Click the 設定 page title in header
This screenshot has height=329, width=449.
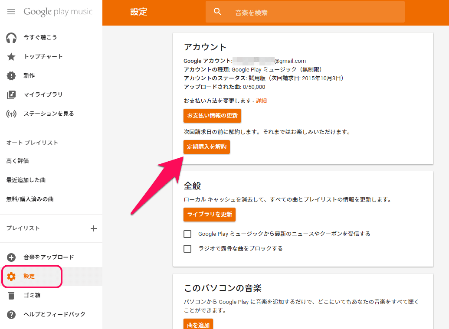[x=138, y=12]
